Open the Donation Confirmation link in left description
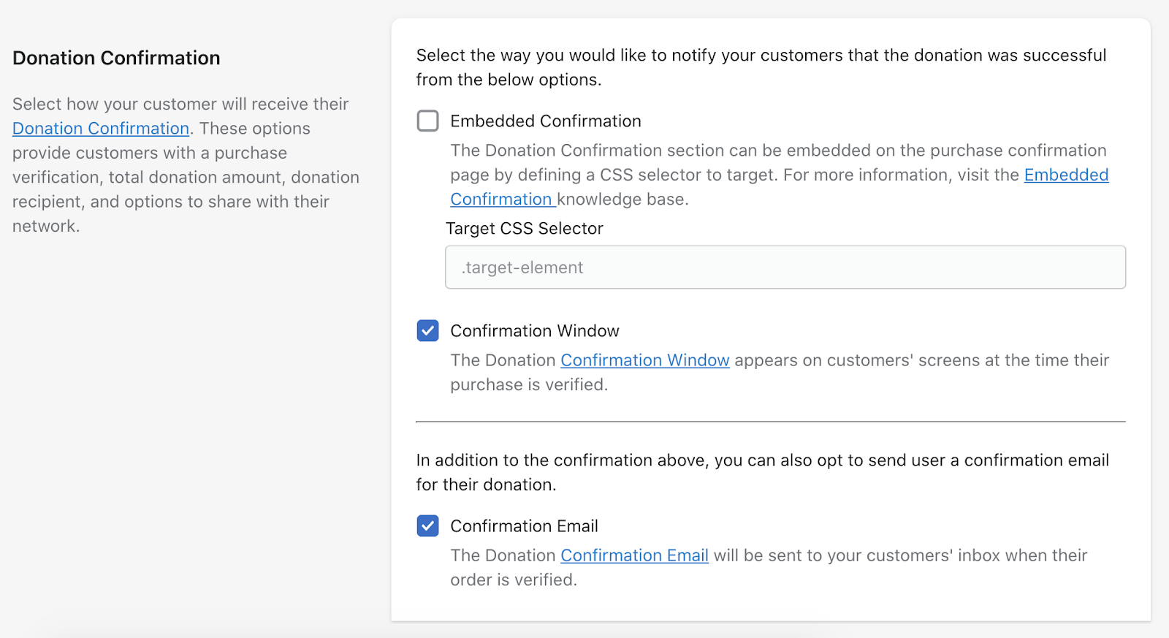This screenshot has width=1169, height=638. tap(101, 129)
